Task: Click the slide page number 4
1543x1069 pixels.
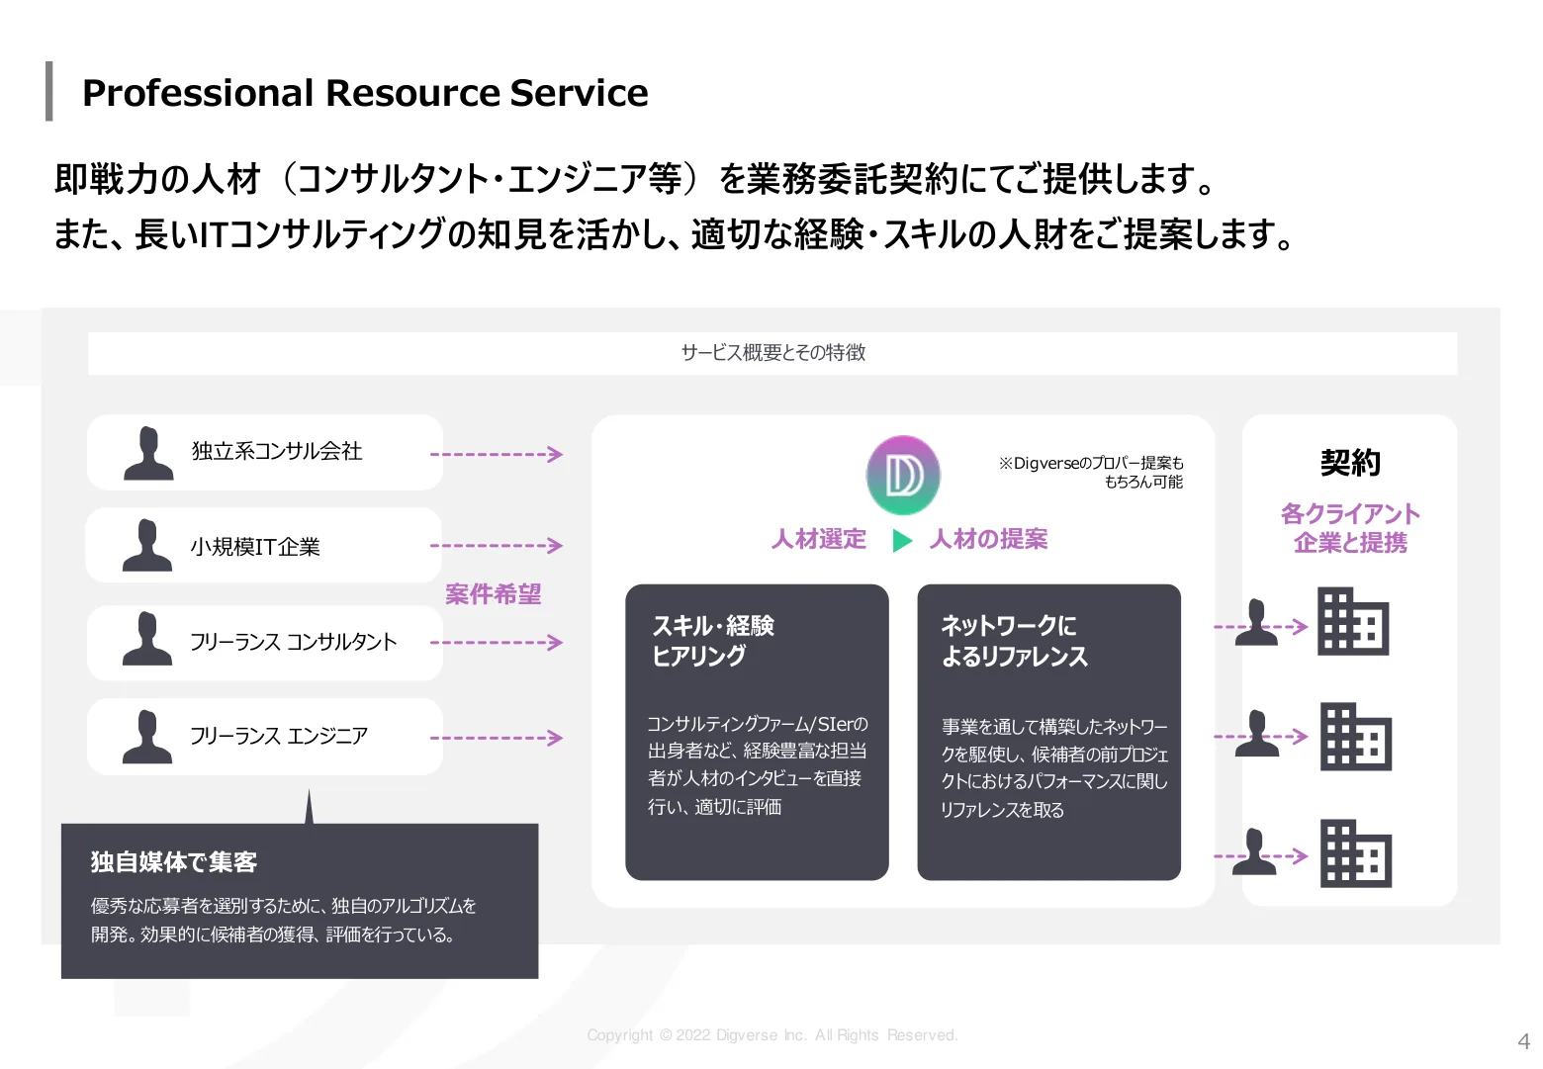Action: [1523, 1041]
